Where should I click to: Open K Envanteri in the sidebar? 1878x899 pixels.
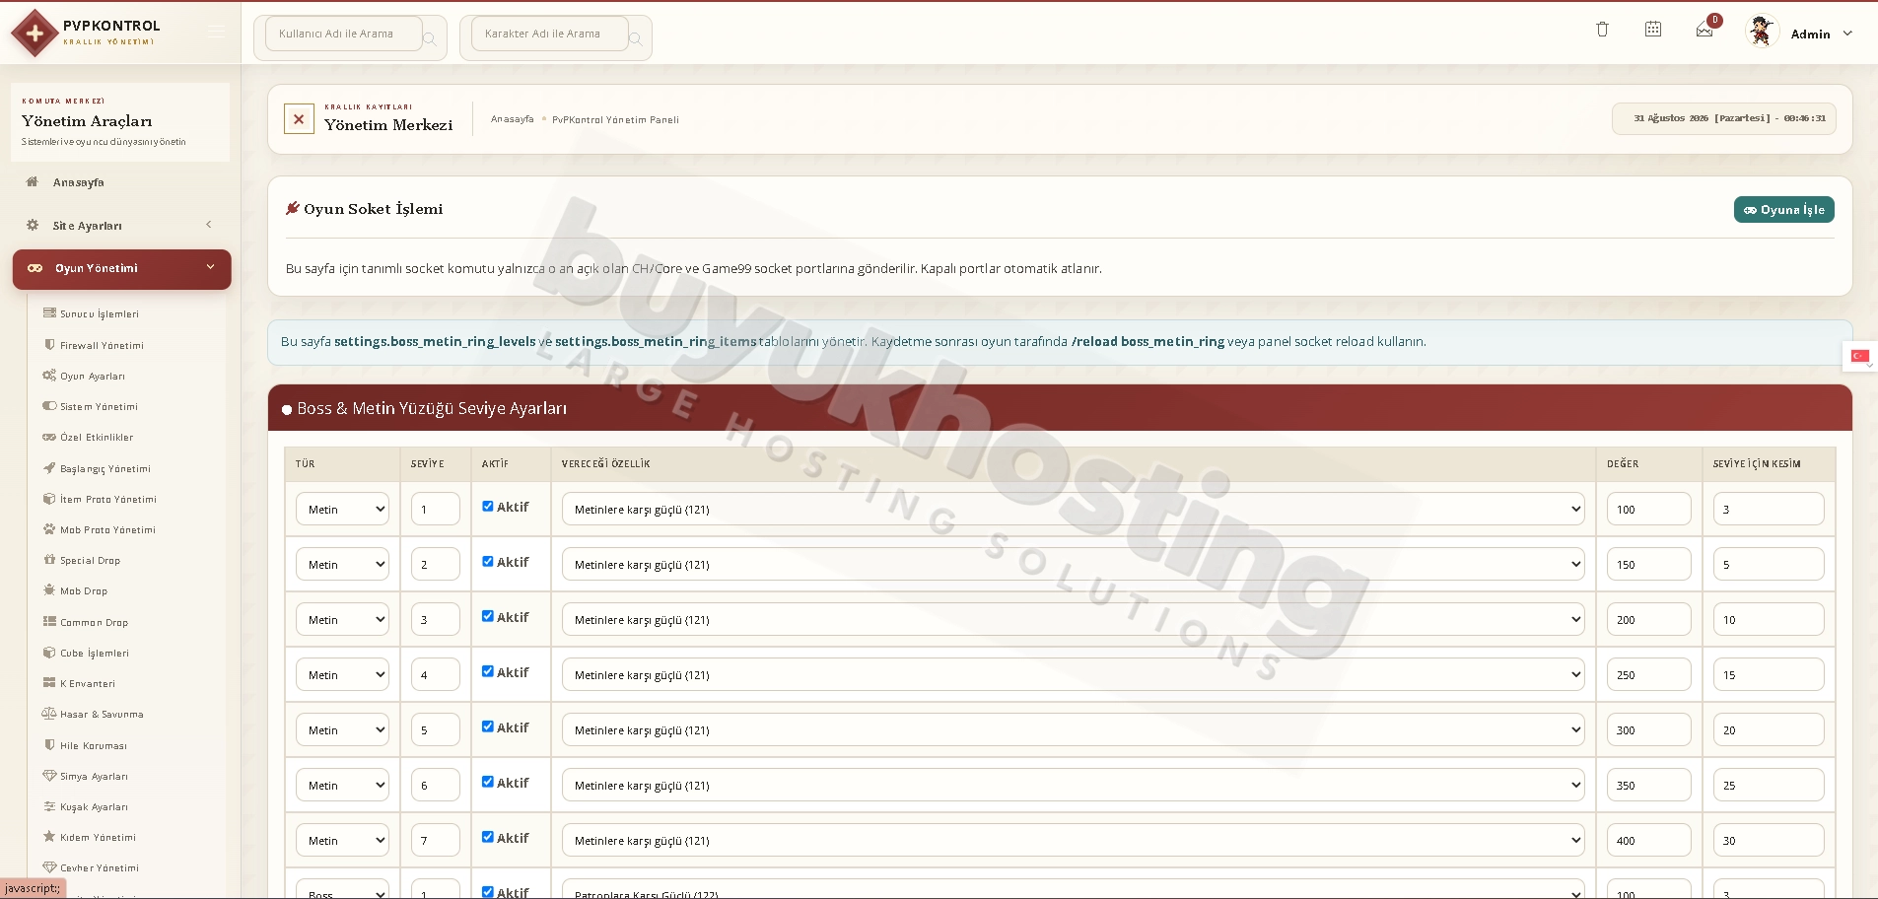[x=88, y=683]
